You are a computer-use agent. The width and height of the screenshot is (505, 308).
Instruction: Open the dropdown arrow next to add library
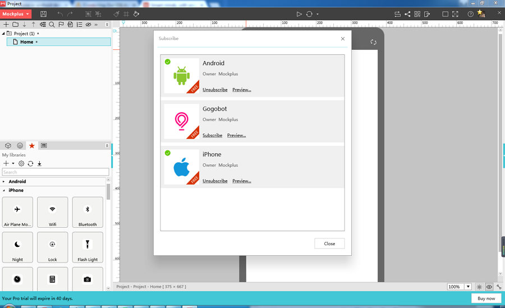click(13, 163)
